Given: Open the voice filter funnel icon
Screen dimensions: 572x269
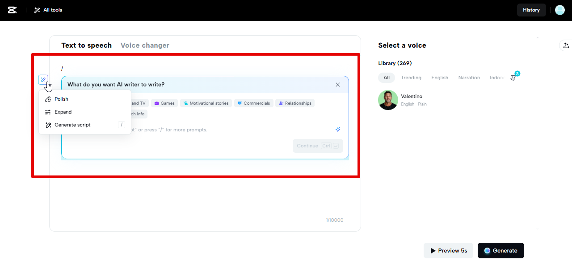Looking at the screenshot, I should [513, 78].
